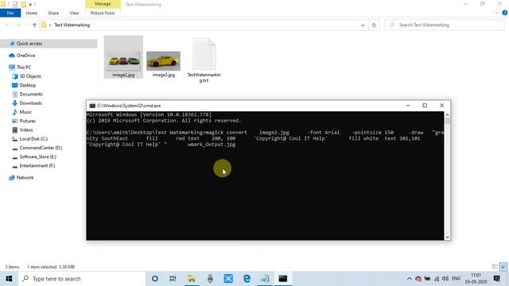Screen dimensions: 509x286
Task: Close the cmd.exe window
Action: (x=442, y=106)
